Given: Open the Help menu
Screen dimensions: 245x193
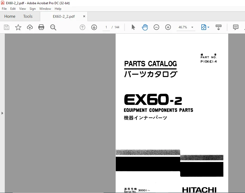Looking at the screenshot, I should click(58, 9).
